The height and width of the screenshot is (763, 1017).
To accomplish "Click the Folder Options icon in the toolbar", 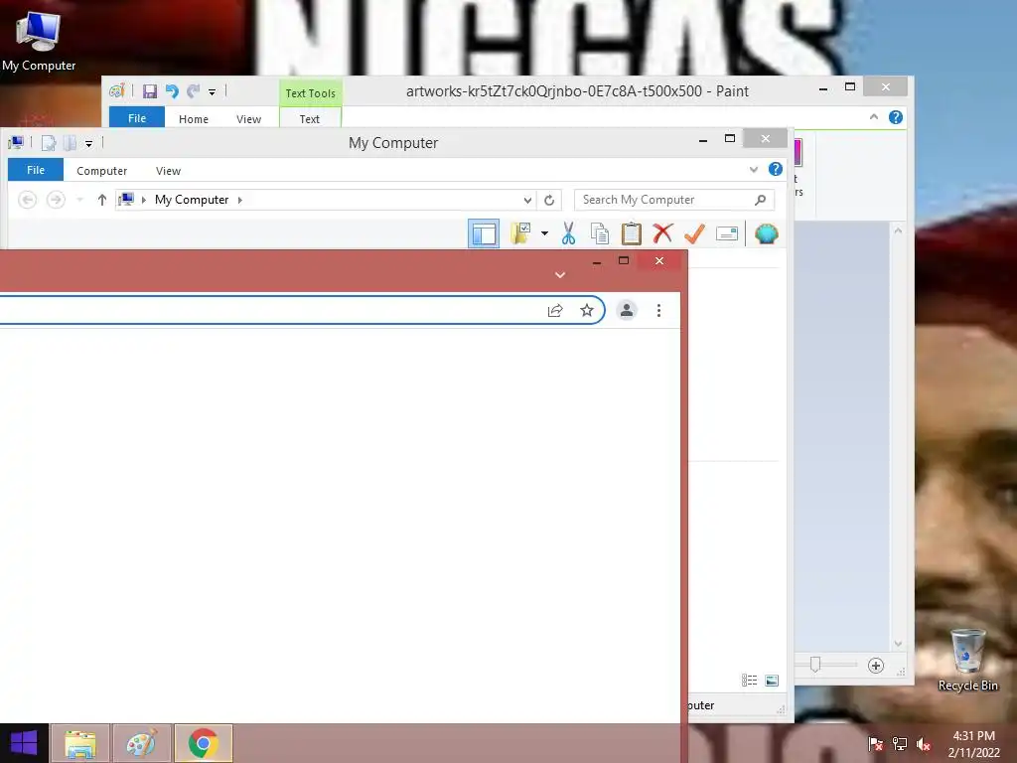I will pyautogui.click(x=520, y=233).
